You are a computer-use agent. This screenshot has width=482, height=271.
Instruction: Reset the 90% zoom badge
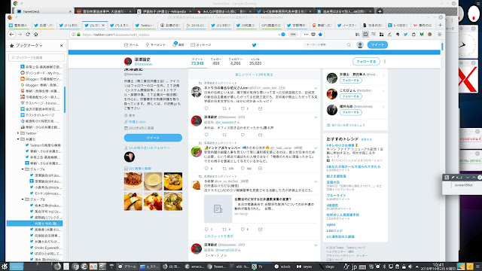point(293,35)
